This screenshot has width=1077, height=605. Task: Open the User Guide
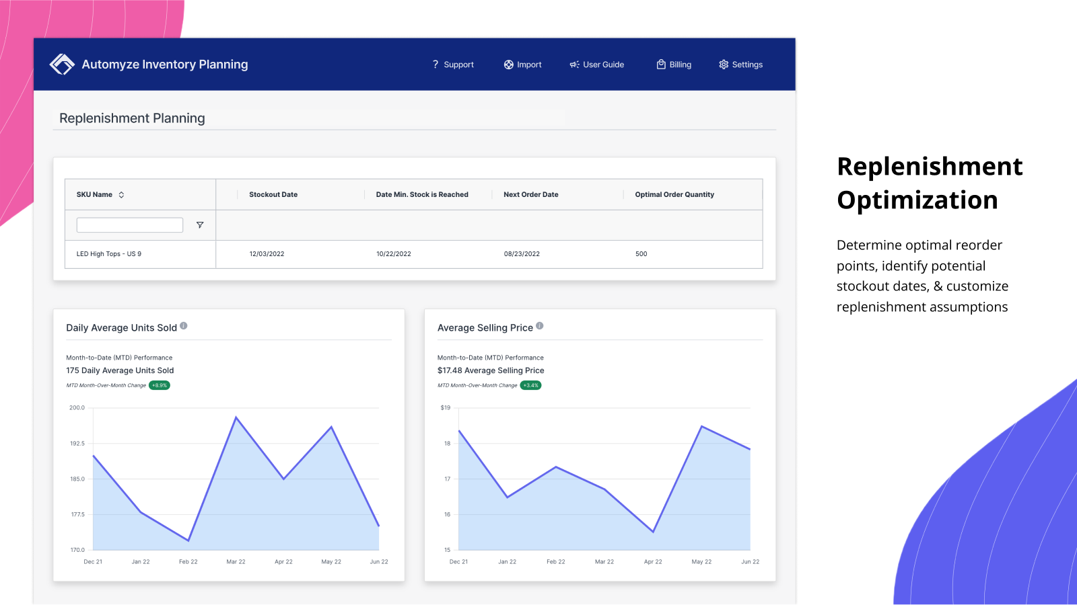coord(596,65)
